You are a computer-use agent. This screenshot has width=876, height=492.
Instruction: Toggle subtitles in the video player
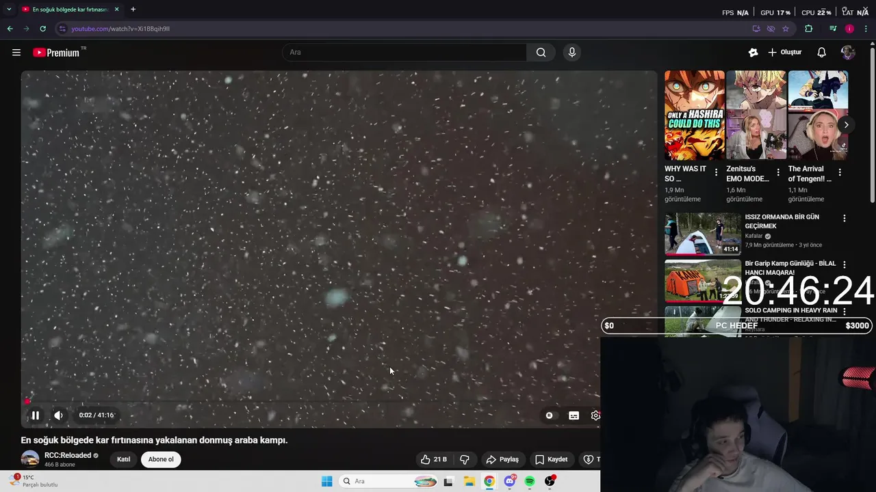(574, 415)
